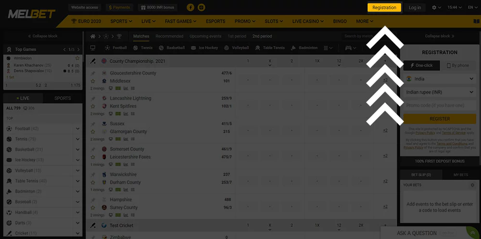
Task: Go to previous Top Games slide
Action: click(x=64, y=50)
